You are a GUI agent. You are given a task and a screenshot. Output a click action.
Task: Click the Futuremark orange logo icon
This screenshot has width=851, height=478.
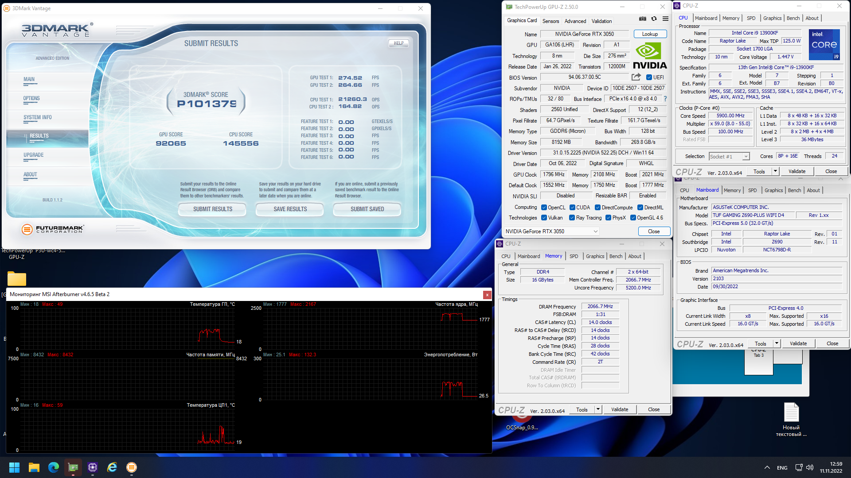pos(27,229)
